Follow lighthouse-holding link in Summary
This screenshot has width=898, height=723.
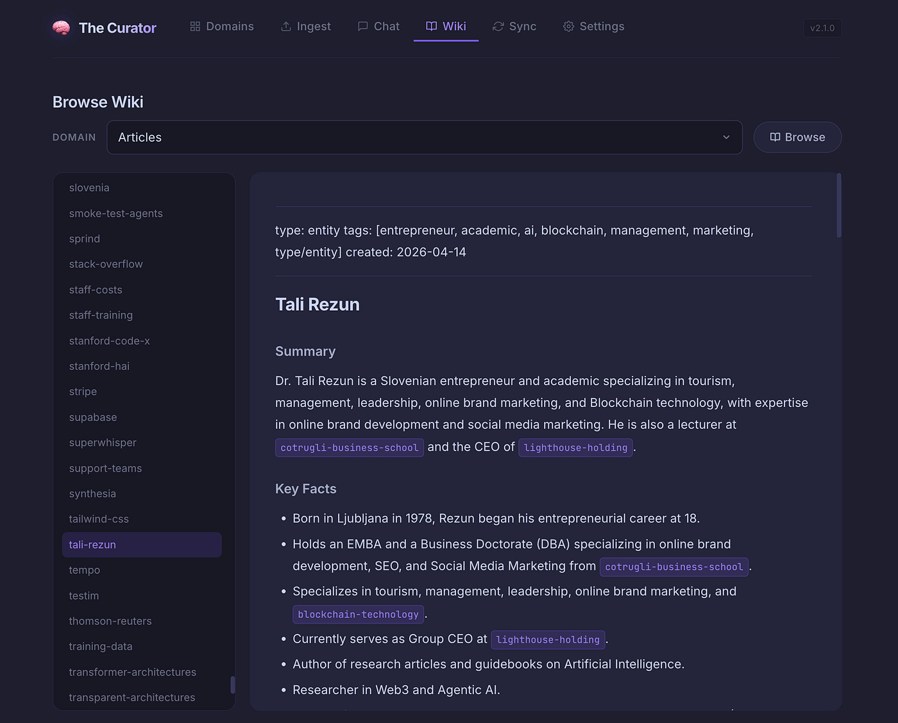575,447
